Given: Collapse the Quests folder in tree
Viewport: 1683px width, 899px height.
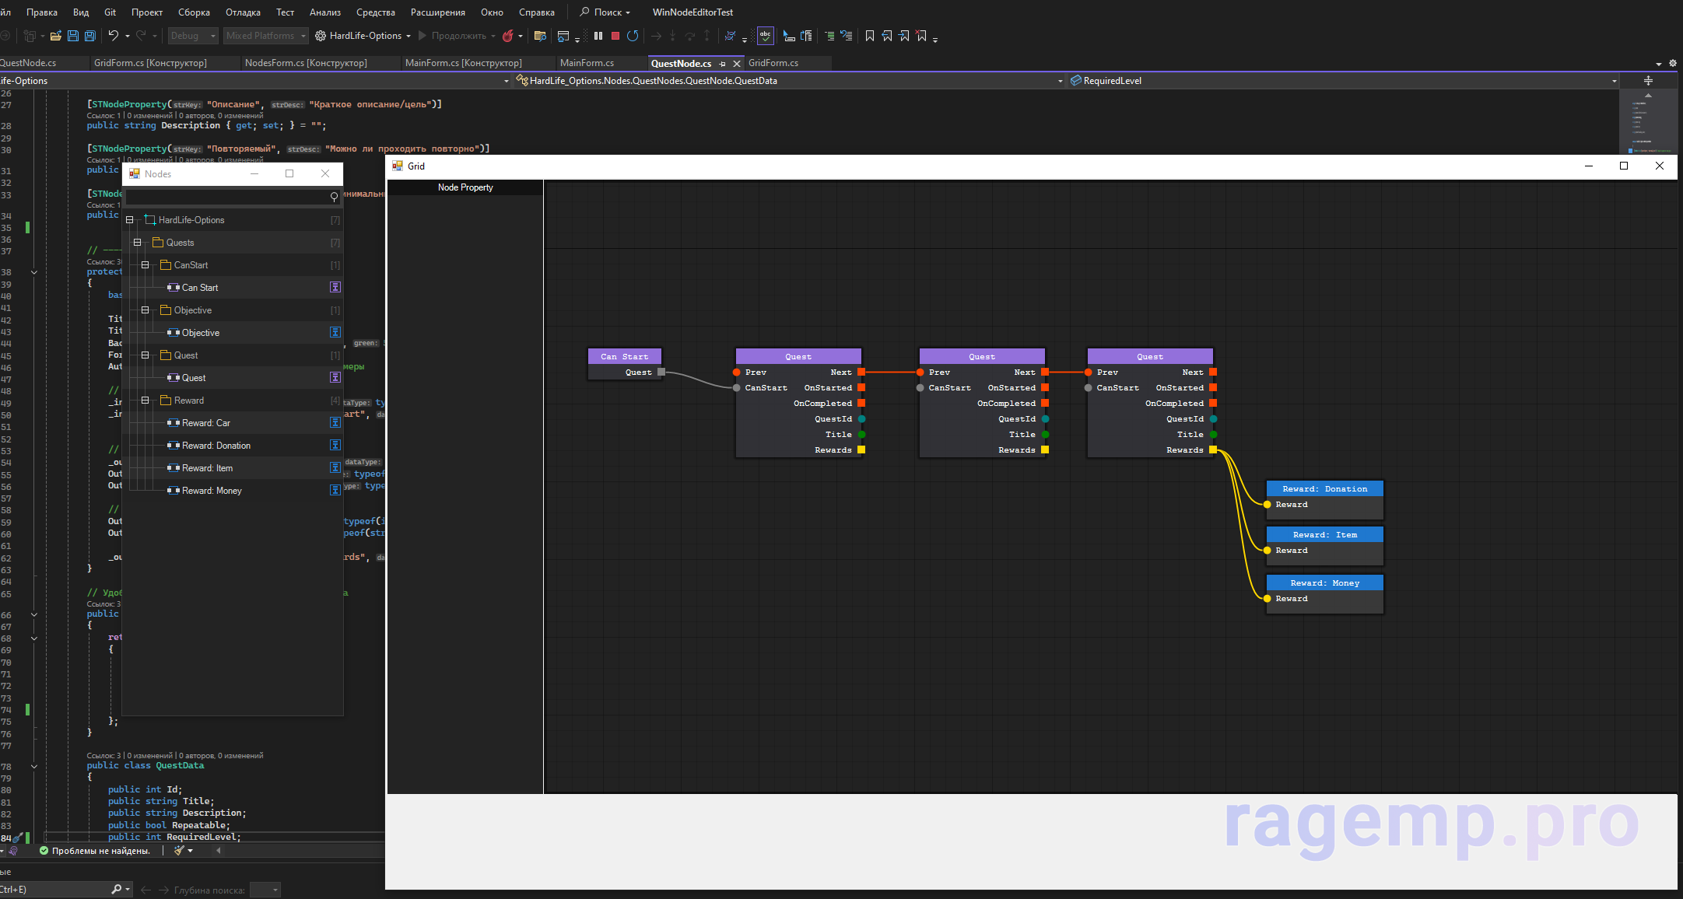Looking at the screenshot, I should (x=138, y=243).
